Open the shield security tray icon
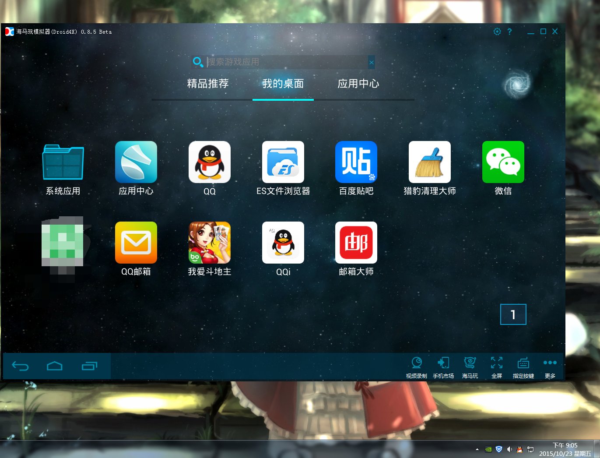This screenshot has height=458, width=600. [x=499, y=449]
